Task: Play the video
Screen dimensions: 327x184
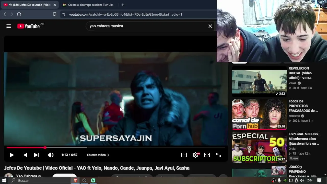Action: (11, 155)
